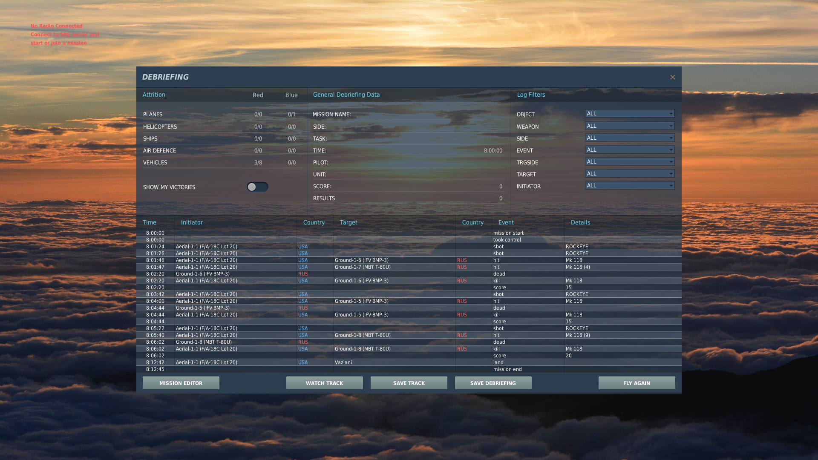Click the 8:04:44 score row
Image resolution: width=818 pixels, height=460 pixels.
point(409,322)
